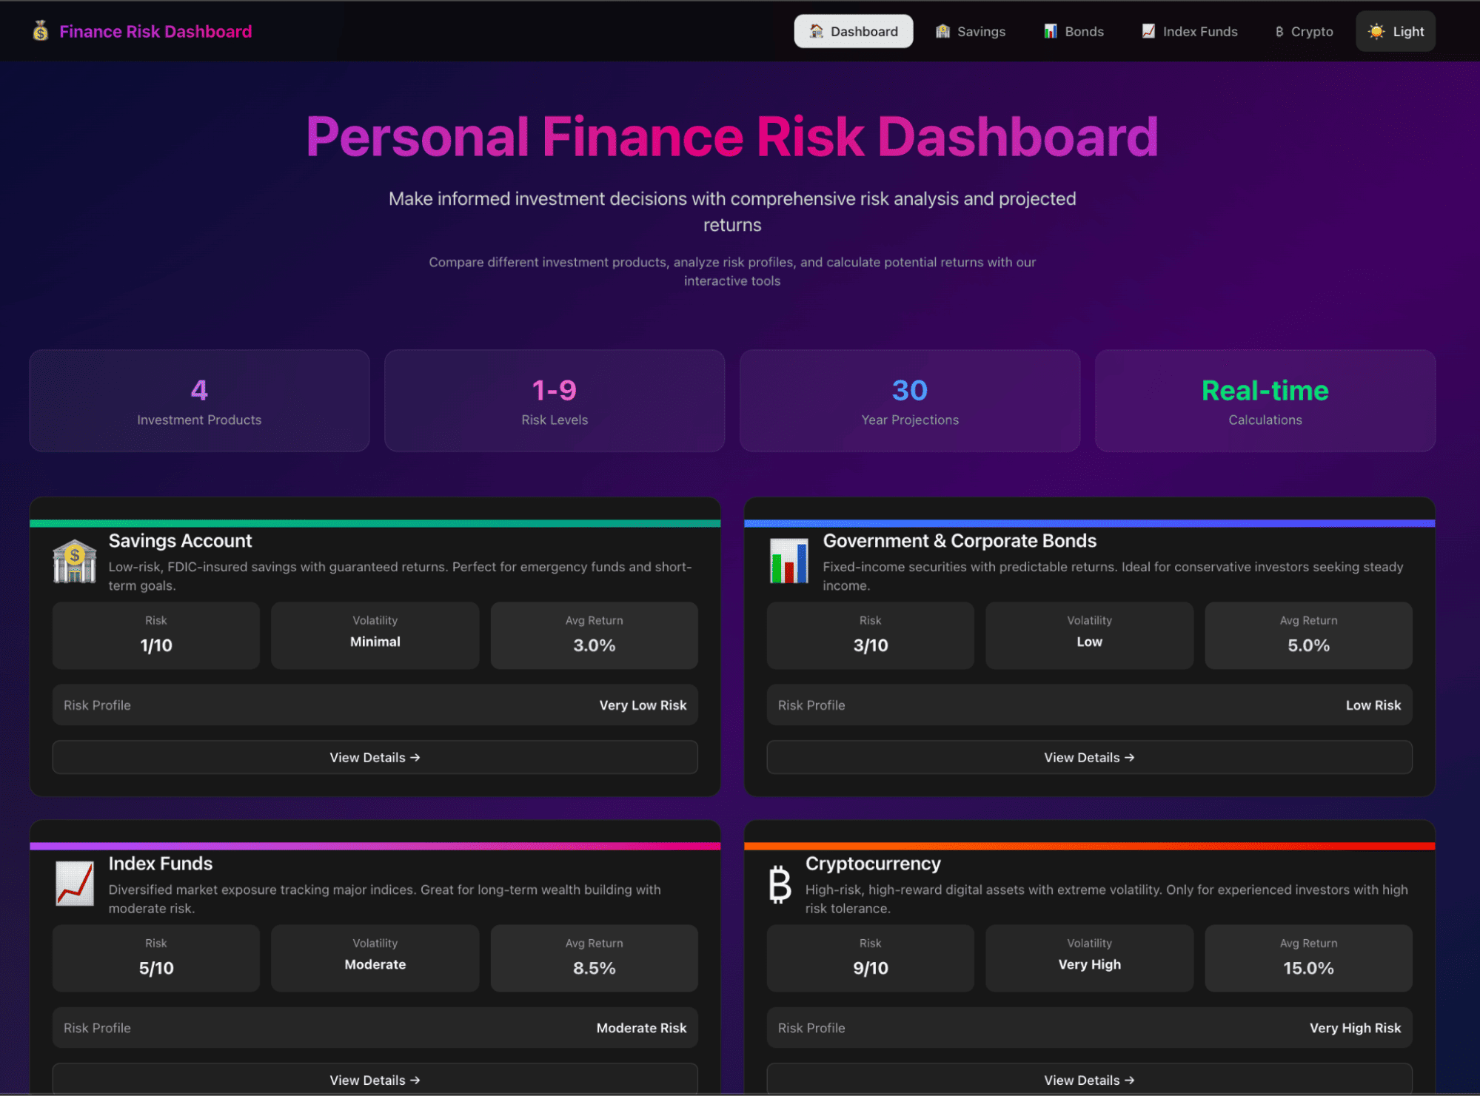Click the Bitcoin icon in Crypto nav

[x=1279, y=32]
